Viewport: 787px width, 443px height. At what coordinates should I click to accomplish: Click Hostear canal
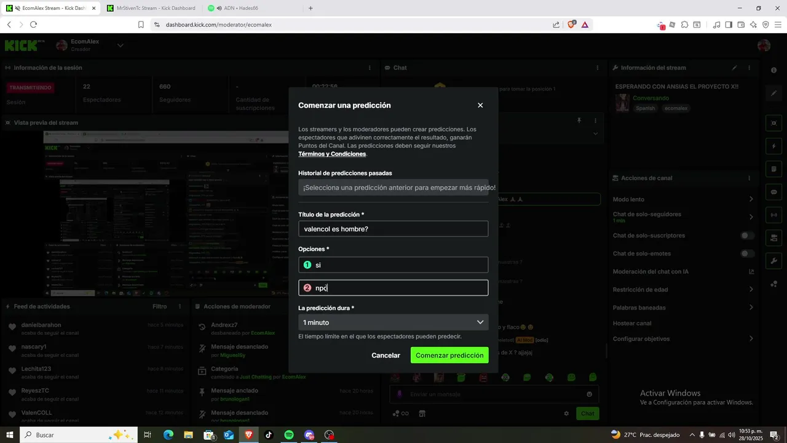(632, 323)
